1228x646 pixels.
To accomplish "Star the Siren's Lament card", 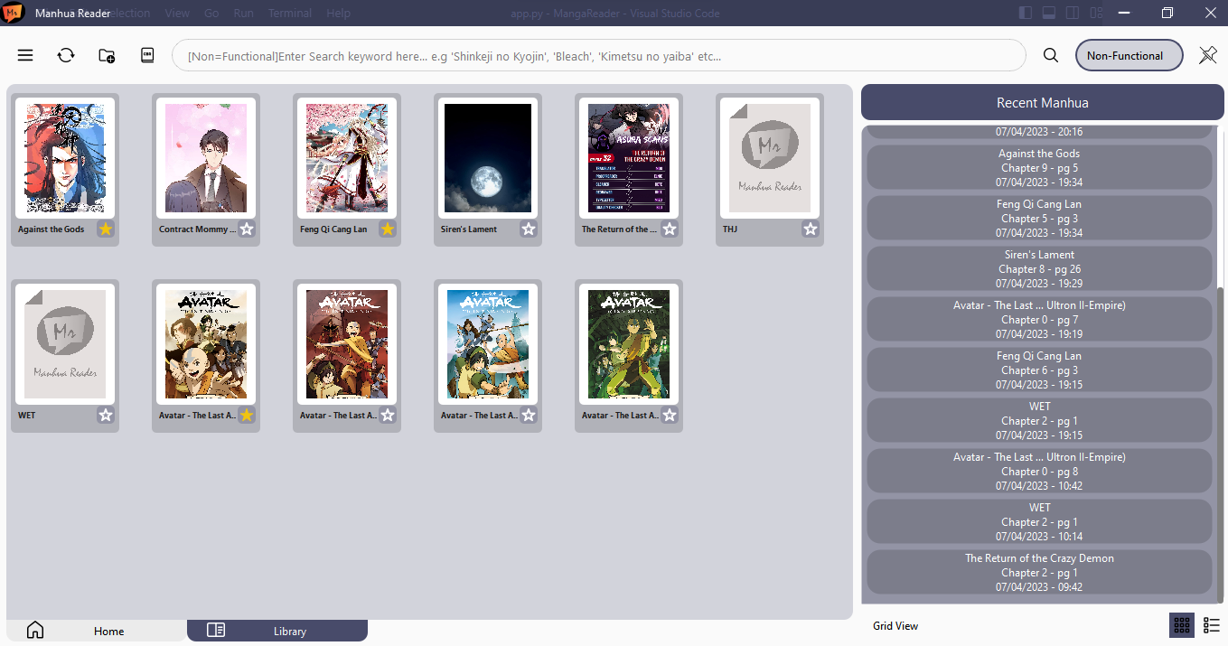I will point(529,229).
